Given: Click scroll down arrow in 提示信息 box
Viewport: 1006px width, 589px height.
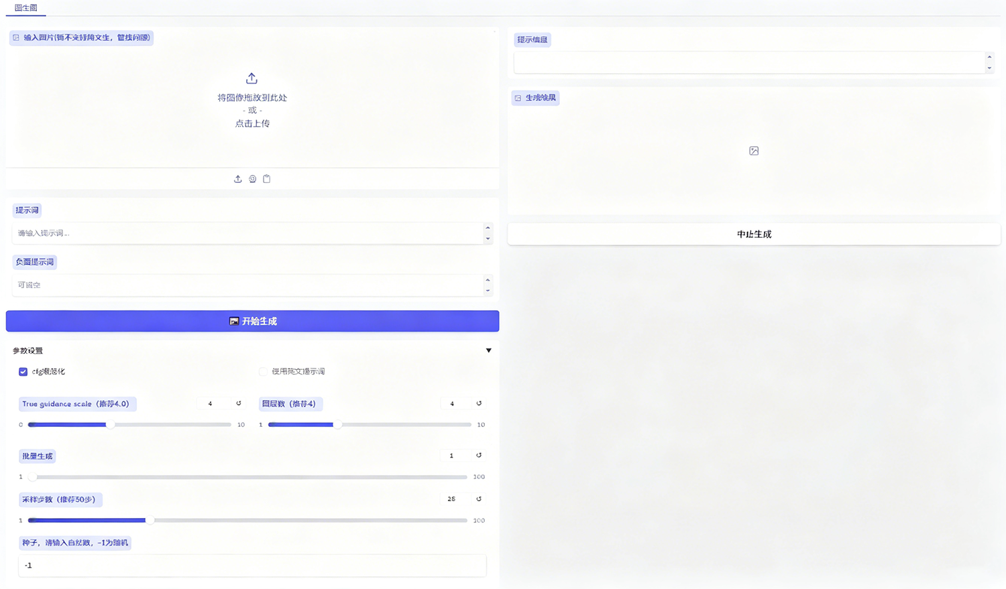Looking at the screenshot, I should point(989,68).
